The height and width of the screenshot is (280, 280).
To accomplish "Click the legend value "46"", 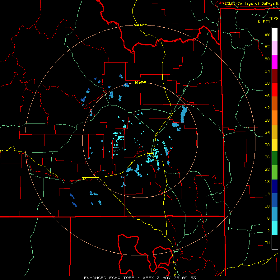I will pyautogui.click(x=267, y=96).
